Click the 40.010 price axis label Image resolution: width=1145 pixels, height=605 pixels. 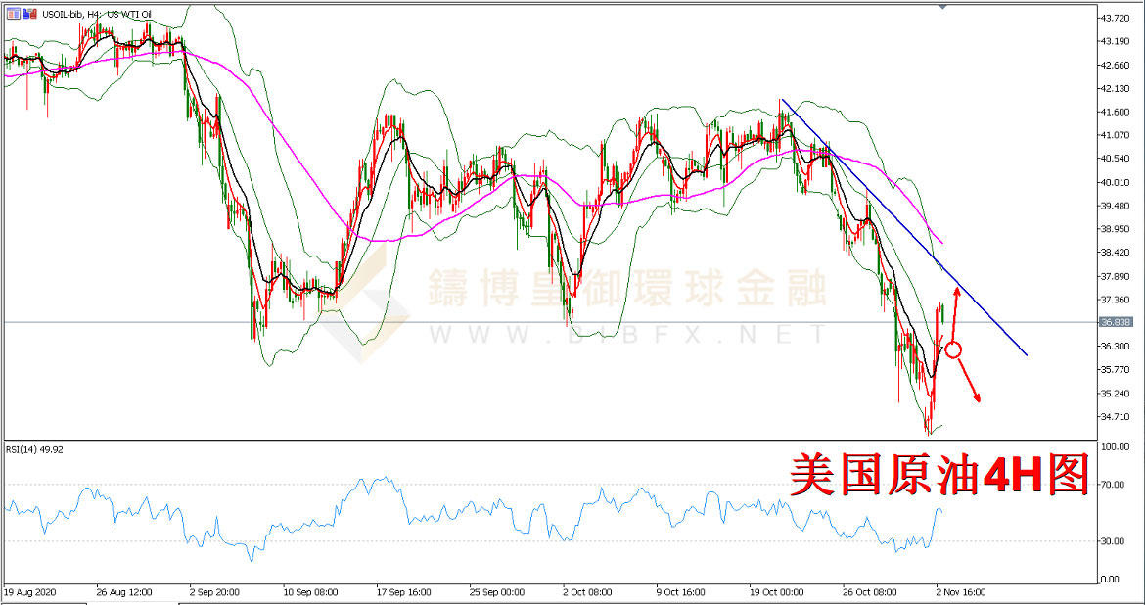pos(1115,183)
